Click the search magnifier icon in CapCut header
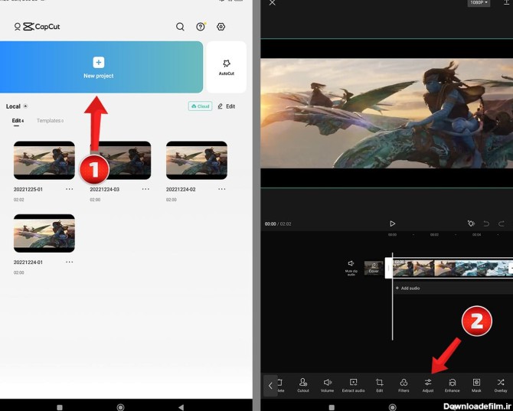 tap(180, 27)
